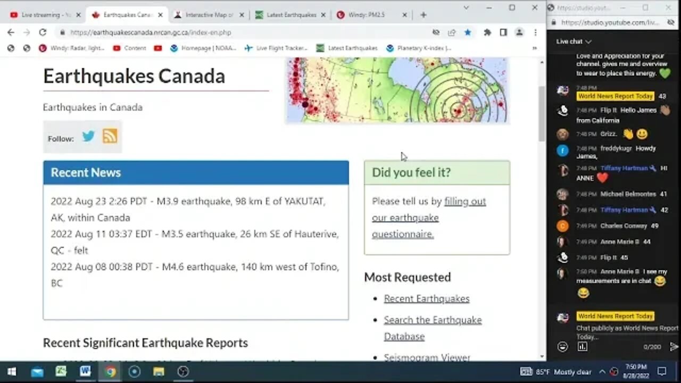Click the Recent News header
The height and width of the screenshot is (383, 681).
[x=196, y=172]
